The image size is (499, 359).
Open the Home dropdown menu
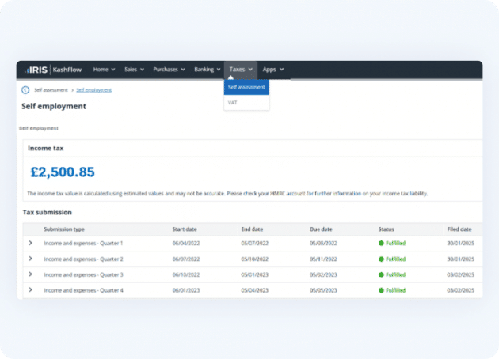[x=104, y=70]
